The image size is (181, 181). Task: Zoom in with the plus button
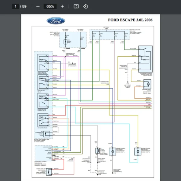tap(62, 6)
